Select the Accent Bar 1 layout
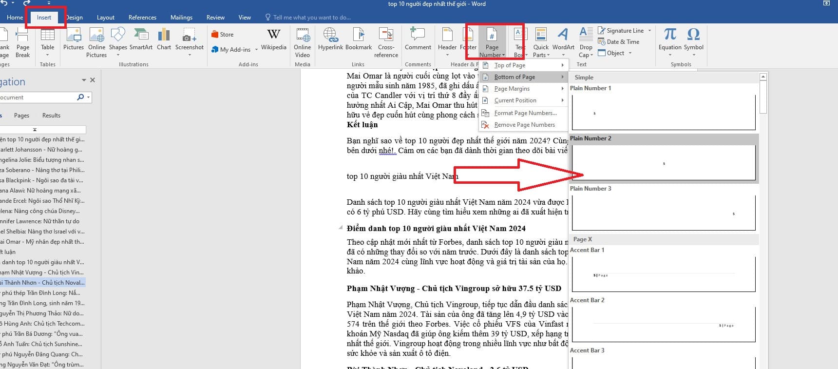 pos(664,270)
